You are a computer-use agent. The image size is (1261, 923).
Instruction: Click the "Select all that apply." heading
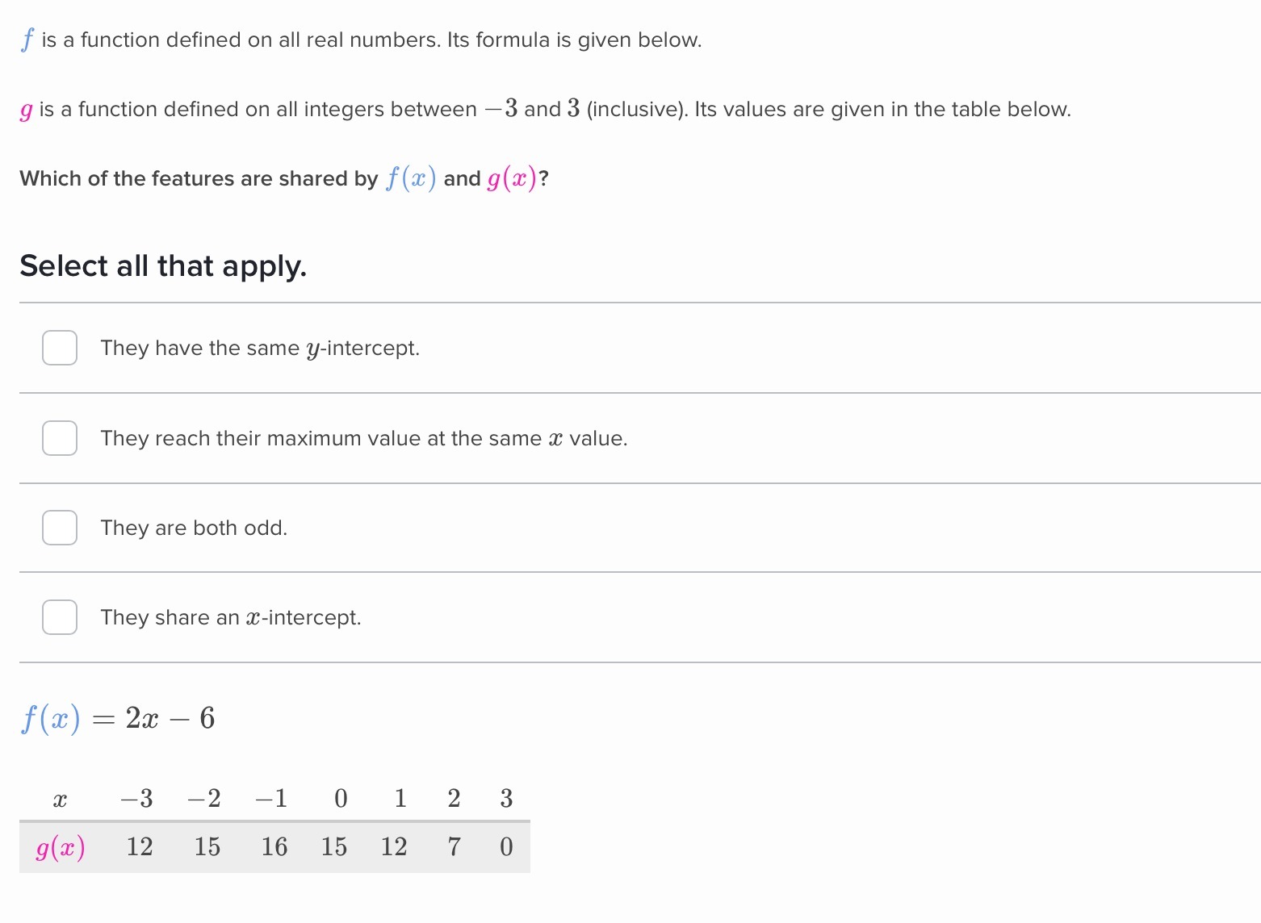(163, 266)
